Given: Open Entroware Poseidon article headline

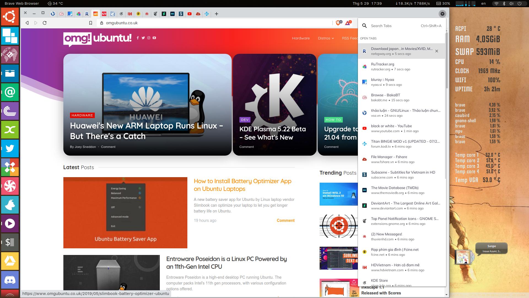Looking at the screenshot, I should pyautogui.click(x=226, y=263).
